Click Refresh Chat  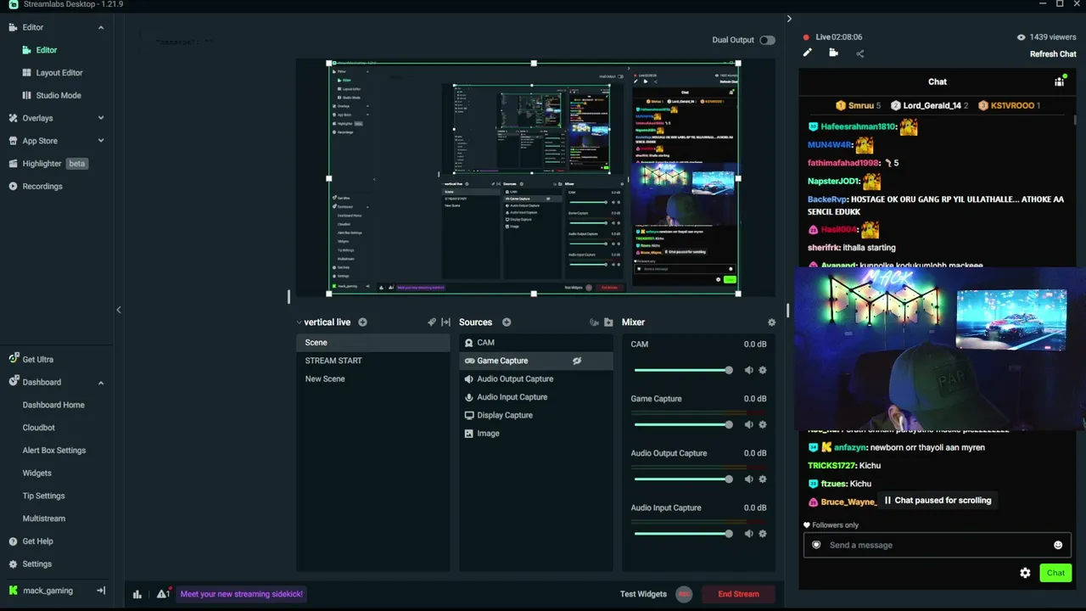pyautogui.click(x=1053, y=54)
